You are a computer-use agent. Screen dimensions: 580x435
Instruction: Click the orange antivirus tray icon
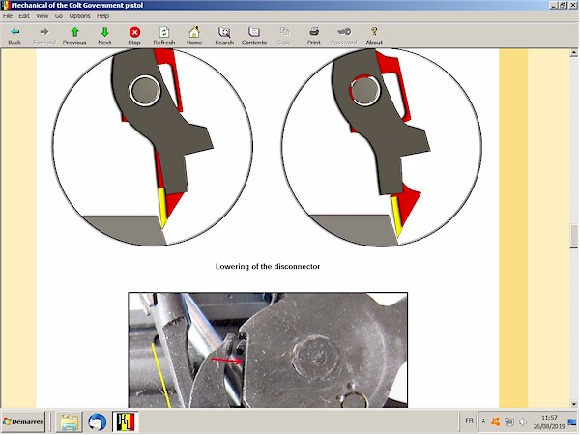496,421
